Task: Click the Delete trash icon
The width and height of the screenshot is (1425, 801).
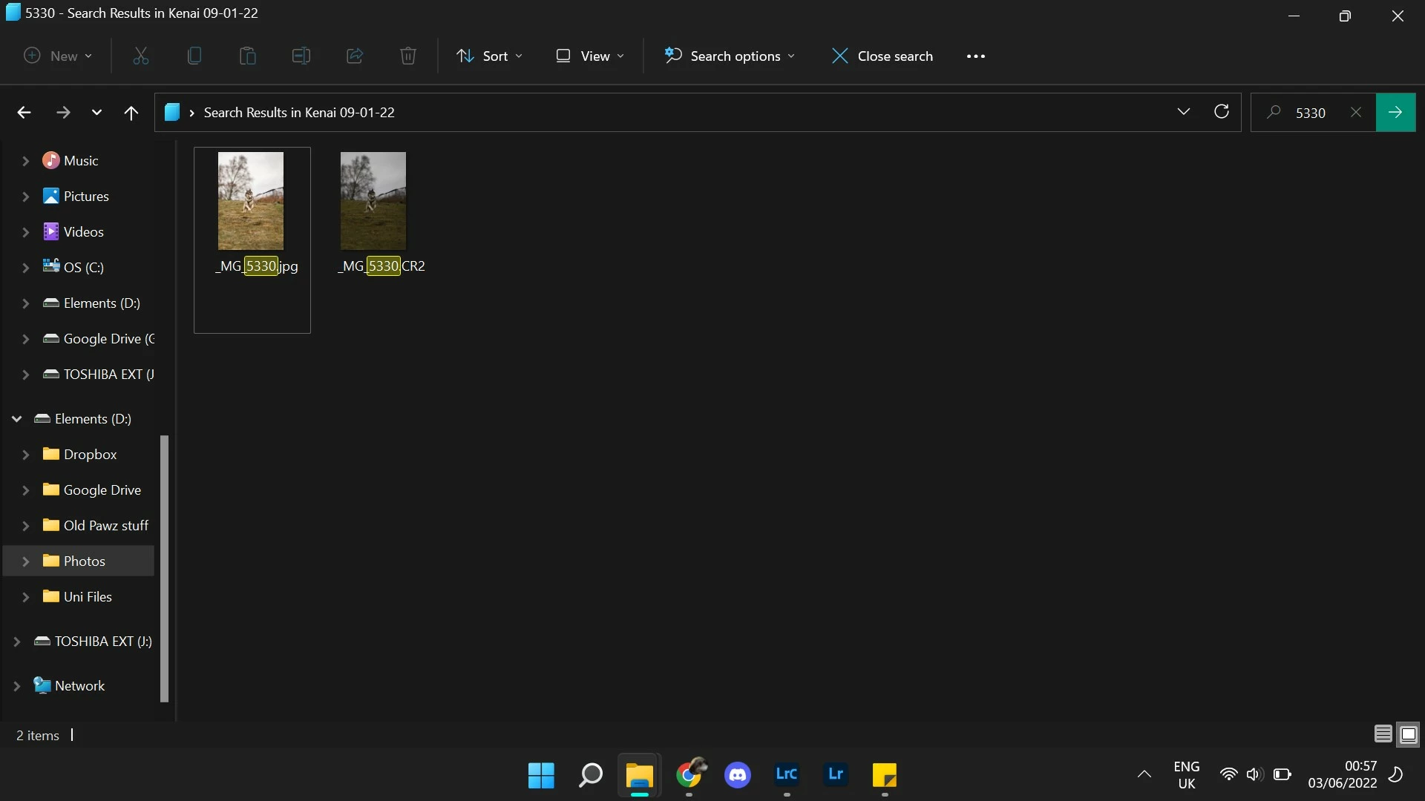Action: (x=408, y=56)
